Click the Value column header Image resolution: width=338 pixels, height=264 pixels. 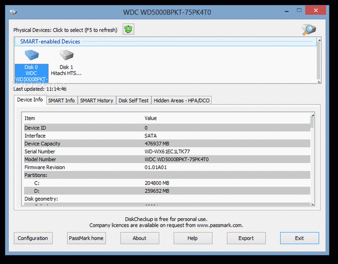point(150,118)
